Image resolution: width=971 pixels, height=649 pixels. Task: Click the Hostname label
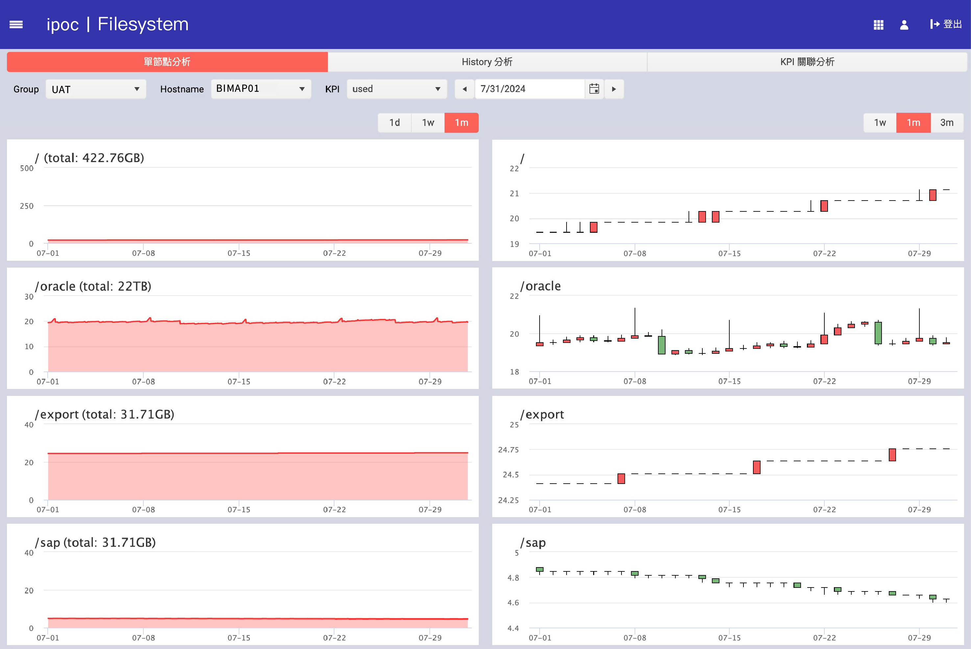pyautogui.click(x=182, y=89)
